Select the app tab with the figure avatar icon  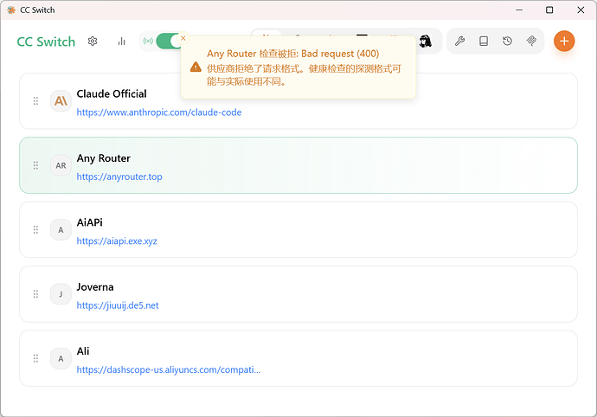coord(426,42)
